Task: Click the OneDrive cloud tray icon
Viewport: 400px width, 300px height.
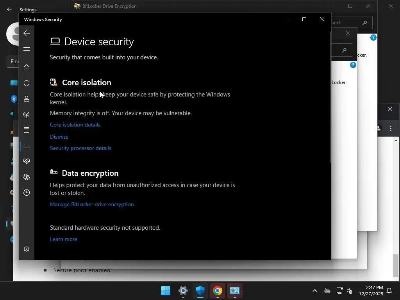Action: [327, 291]
